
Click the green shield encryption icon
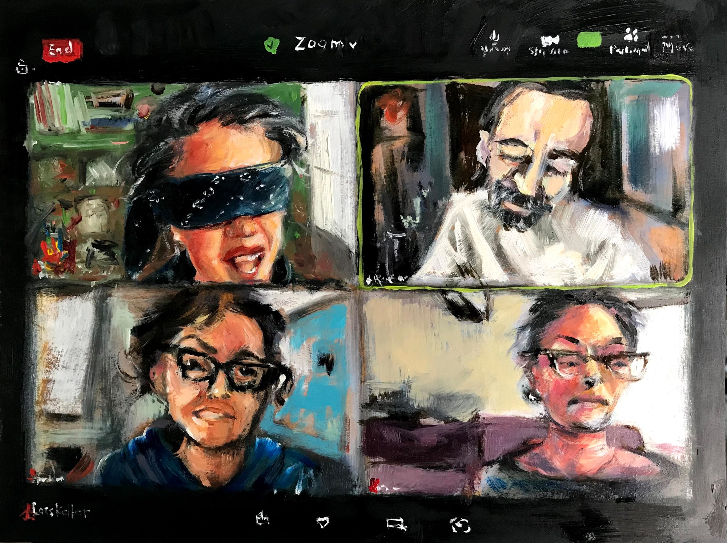tap(271, 45)
